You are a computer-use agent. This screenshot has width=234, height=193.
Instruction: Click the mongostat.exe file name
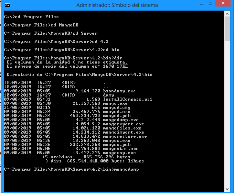coord(121,149)
